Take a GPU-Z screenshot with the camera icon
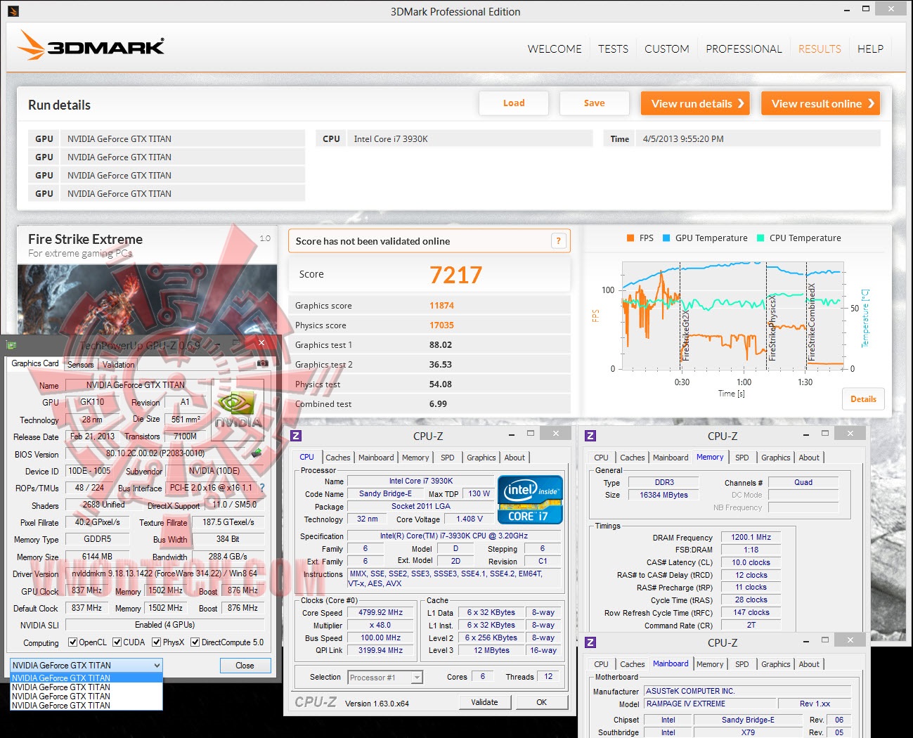Viewport: 913px width, 738px height. click(x=262, y=363)
